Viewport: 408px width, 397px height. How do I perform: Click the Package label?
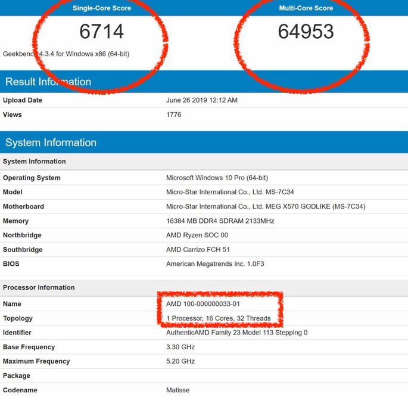point(17,376)
